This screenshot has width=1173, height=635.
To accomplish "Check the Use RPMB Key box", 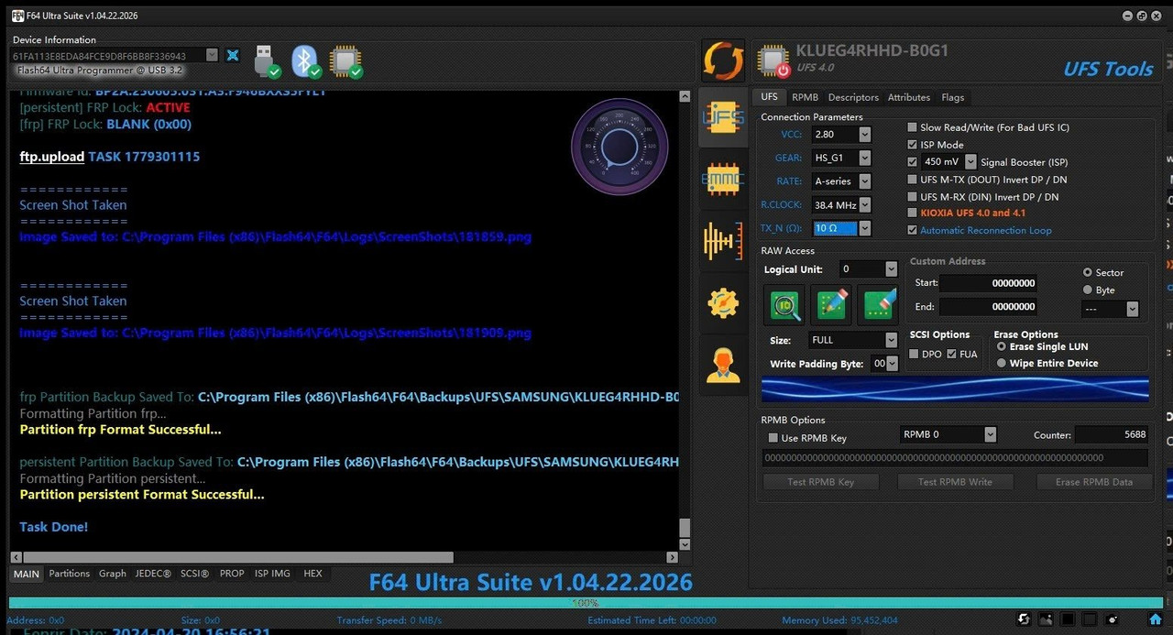I will click(773, 438).
